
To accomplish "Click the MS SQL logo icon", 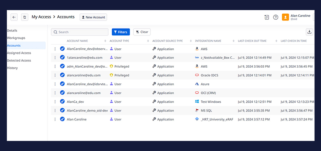I will coord(197,110).
